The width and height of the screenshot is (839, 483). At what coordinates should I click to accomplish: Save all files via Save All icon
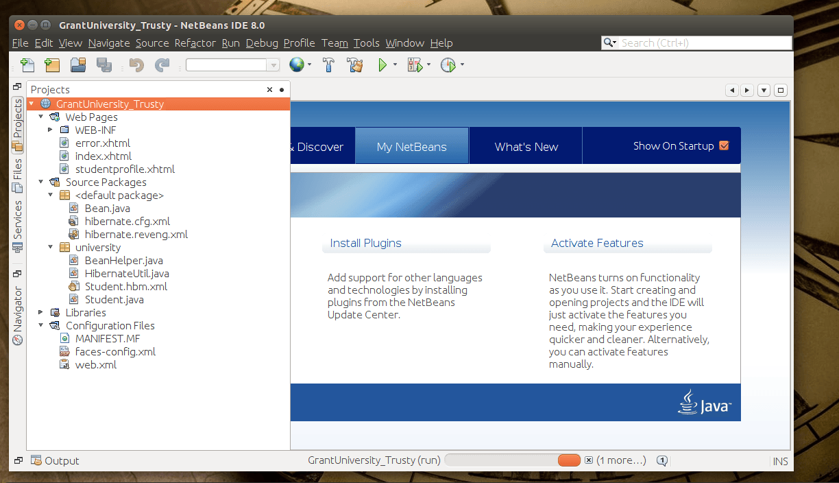tap(104, 64)
